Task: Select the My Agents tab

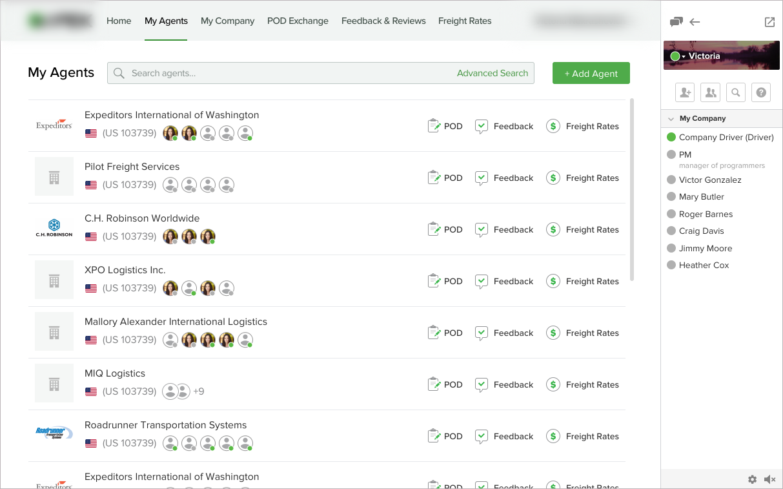Action: point(166,21)
